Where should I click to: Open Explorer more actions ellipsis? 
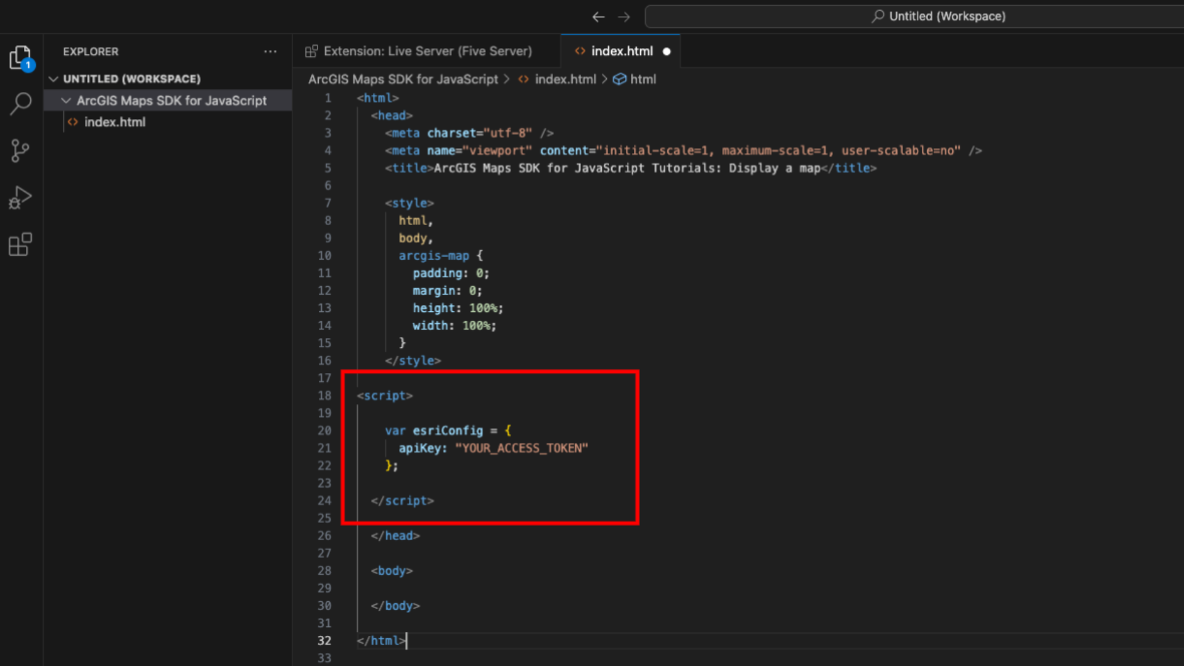pos(270,52)
